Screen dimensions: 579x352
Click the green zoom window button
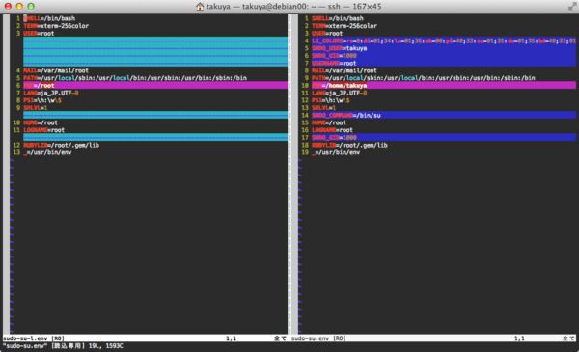click(x=31, y=6)
